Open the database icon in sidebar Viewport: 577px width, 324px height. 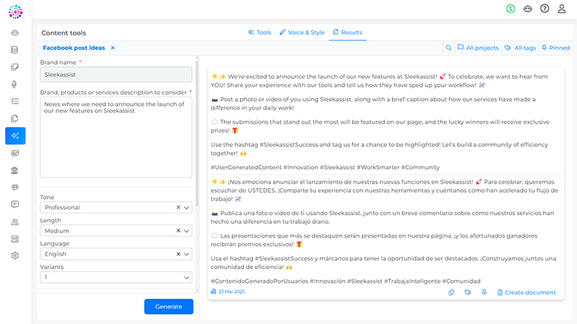point(15,50)
